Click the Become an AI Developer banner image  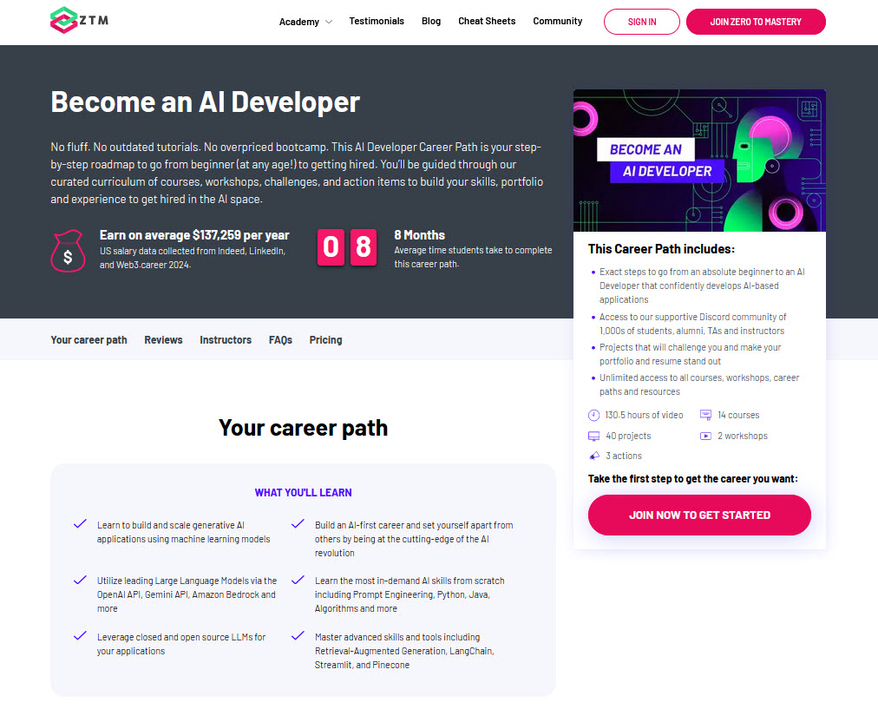point(699,161)
